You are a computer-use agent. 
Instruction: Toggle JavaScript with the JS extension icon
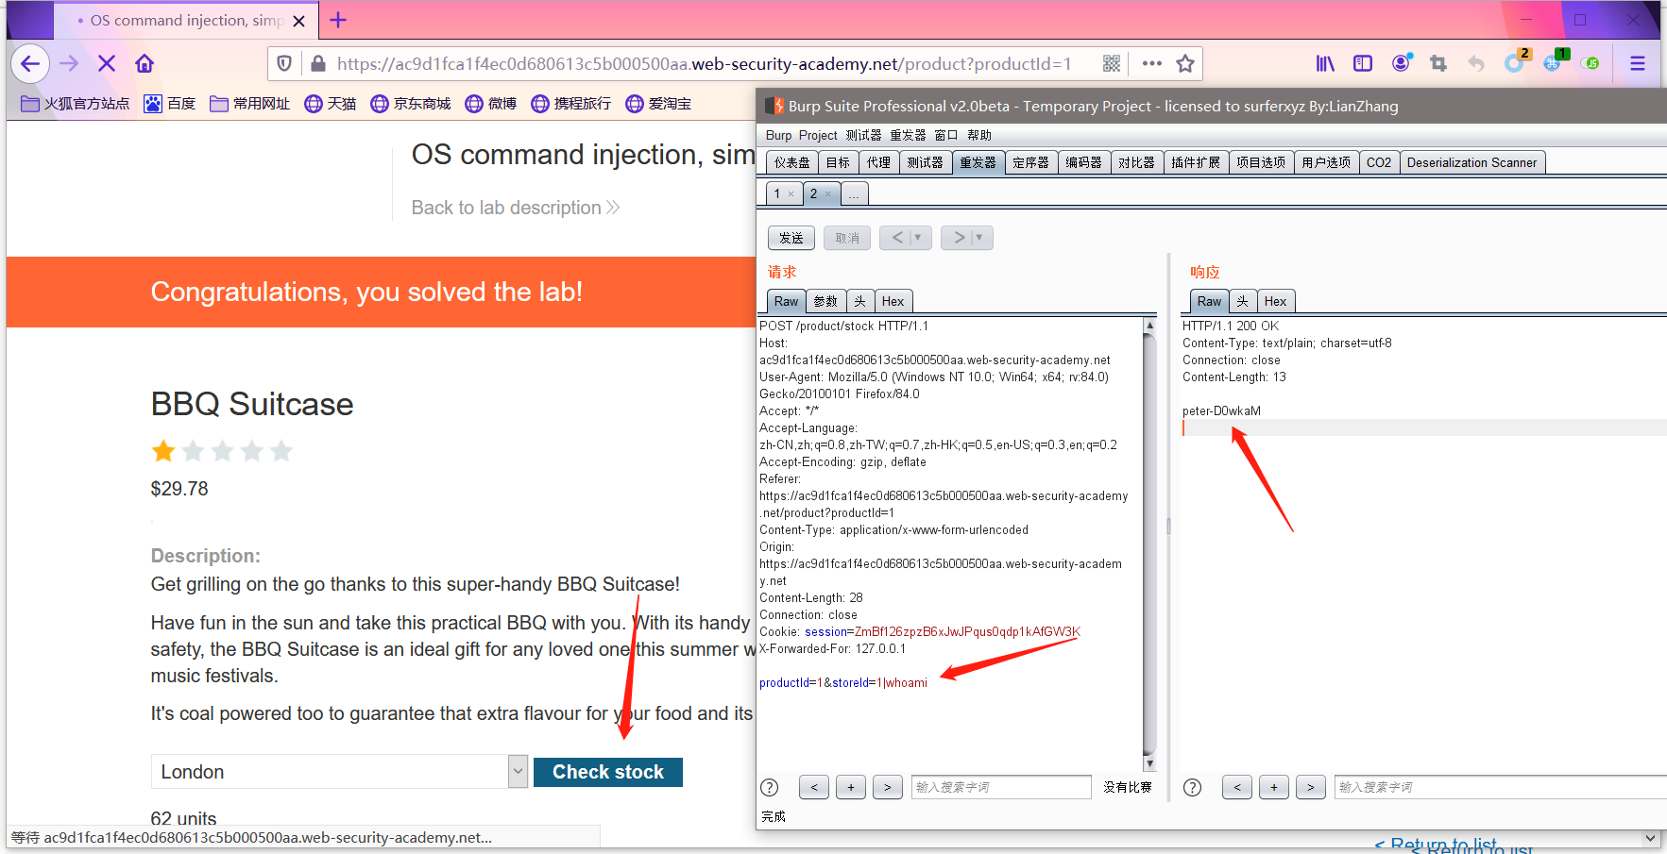tap(1592, 63)
